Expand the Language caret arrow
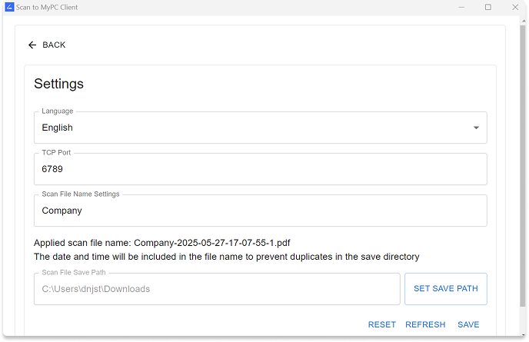 pyautogui.click(x=476, y=128)
